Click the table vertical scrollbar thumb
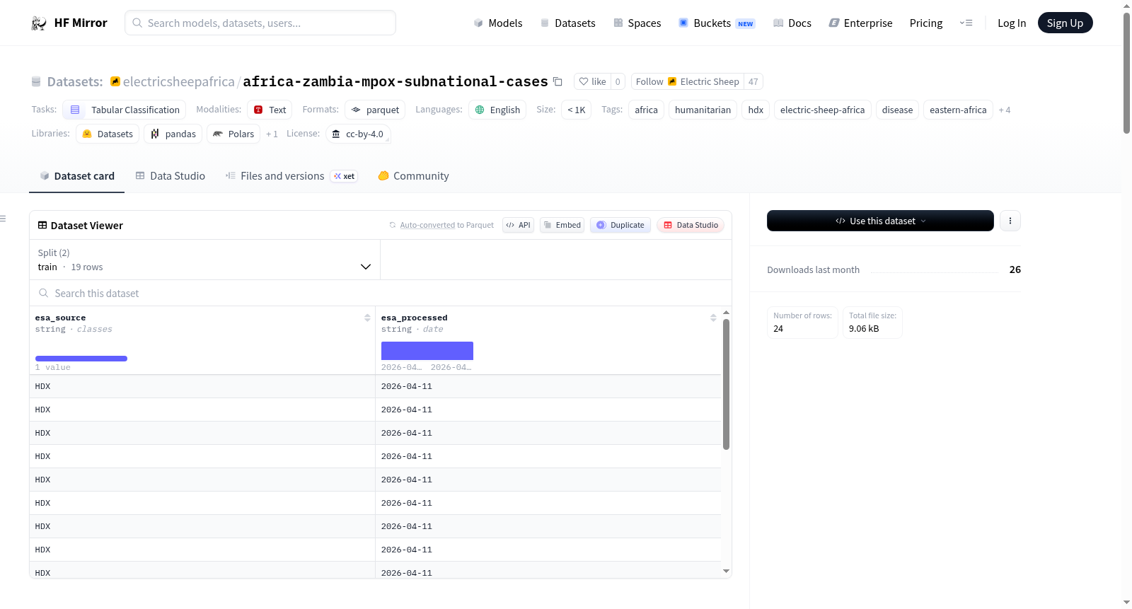Screen dimensions: 1132x609 click(726, 384)
